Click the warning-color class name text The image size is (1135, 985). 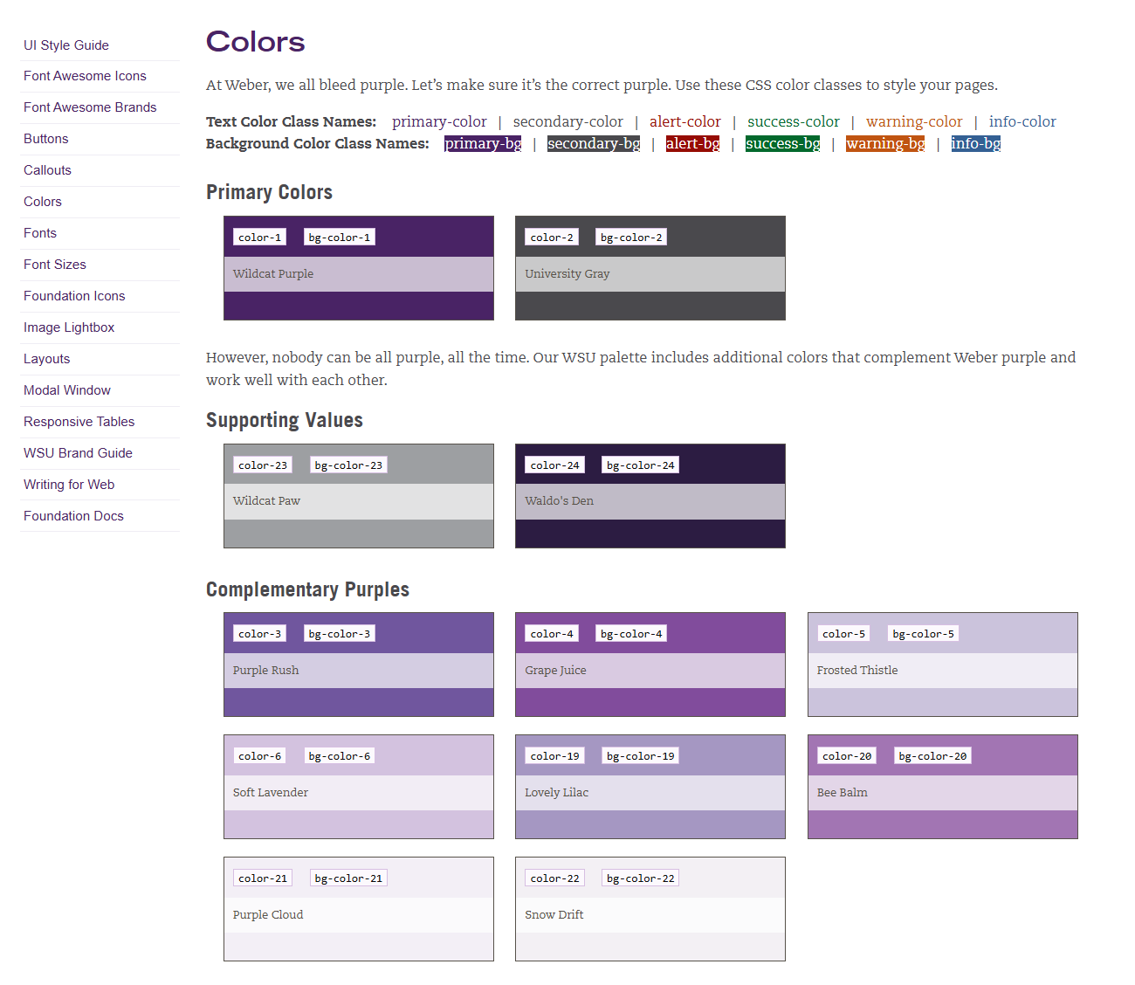tap(914, 121)
